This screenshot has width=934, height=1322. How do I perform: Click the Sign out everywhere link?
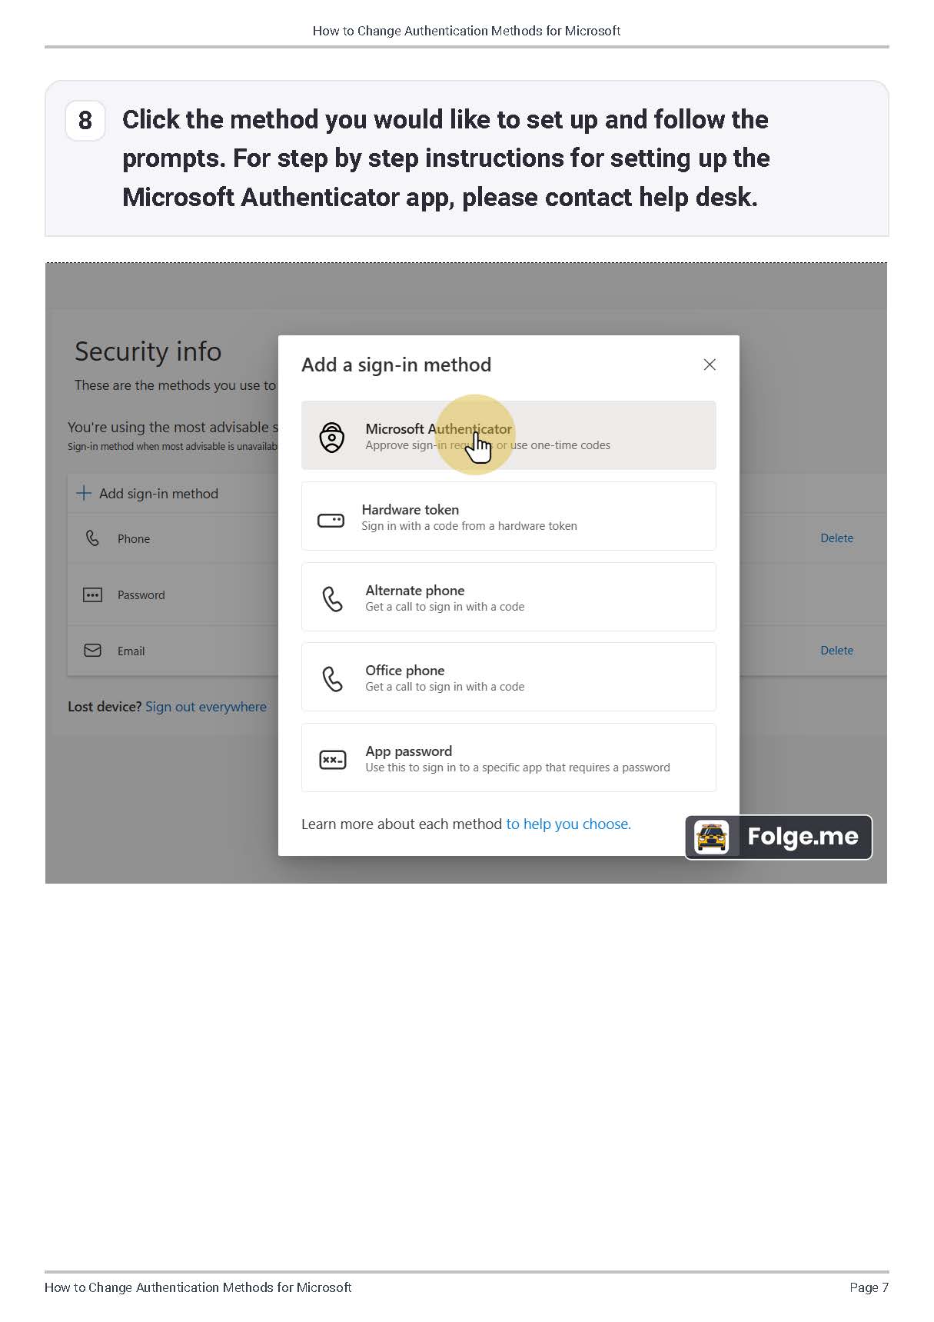(x=206, y=707)
